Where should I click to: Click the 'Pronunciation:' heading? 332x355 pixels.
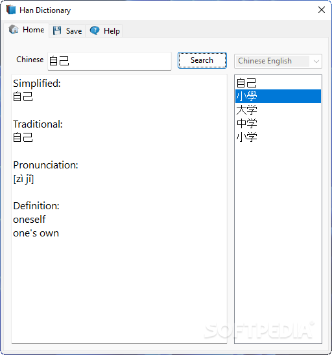point(45,165)
